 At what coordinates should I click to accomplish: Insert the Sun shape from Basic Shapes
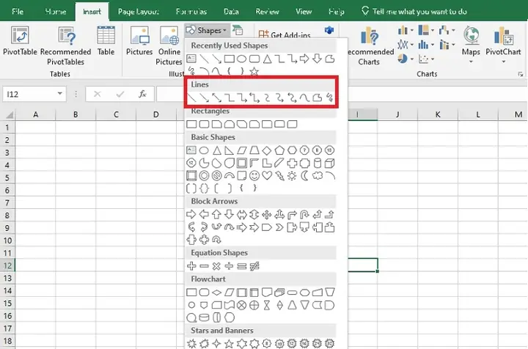(292, 176)
